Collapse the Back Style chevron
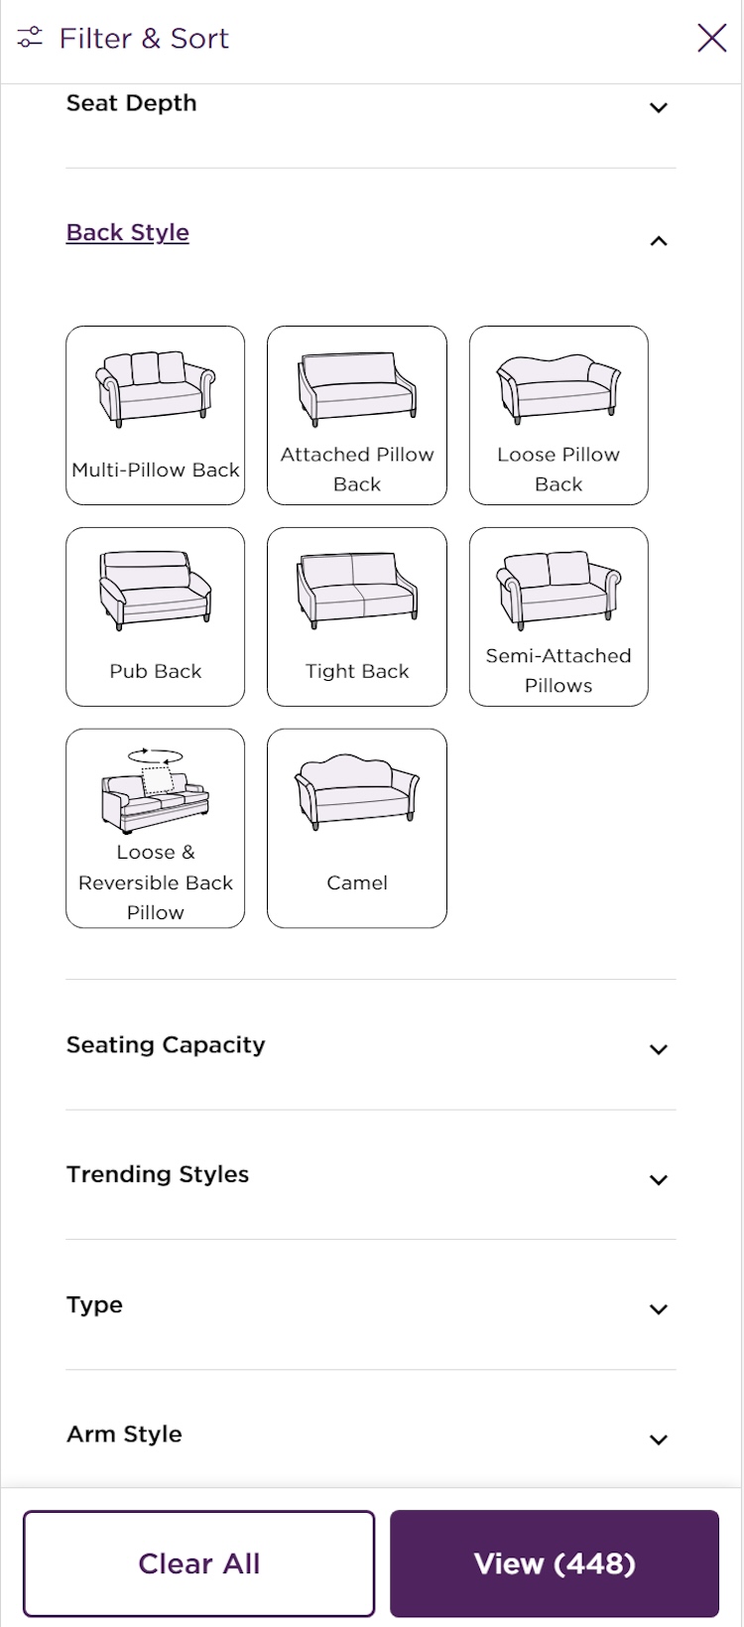This screenshot has width=744, height=1627. pos(658,240)
